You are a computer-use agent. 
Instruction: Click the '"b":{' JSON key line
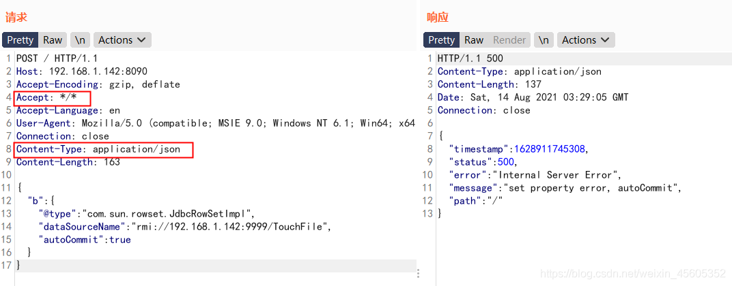42,201
